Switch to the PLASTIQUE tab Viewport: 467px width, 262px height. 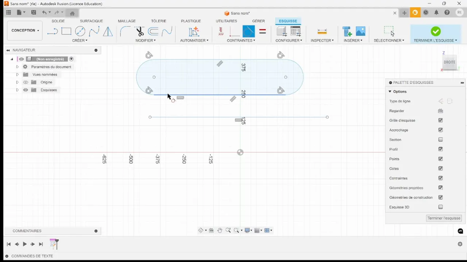point(191,21)
